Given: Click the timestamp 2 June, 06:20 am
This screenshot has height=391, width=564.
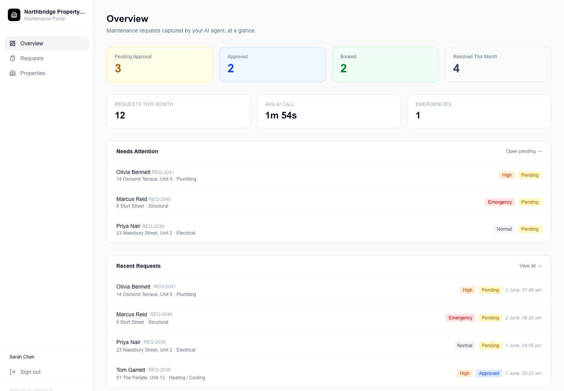Looking at the screenshot, I should pos(523,318).
